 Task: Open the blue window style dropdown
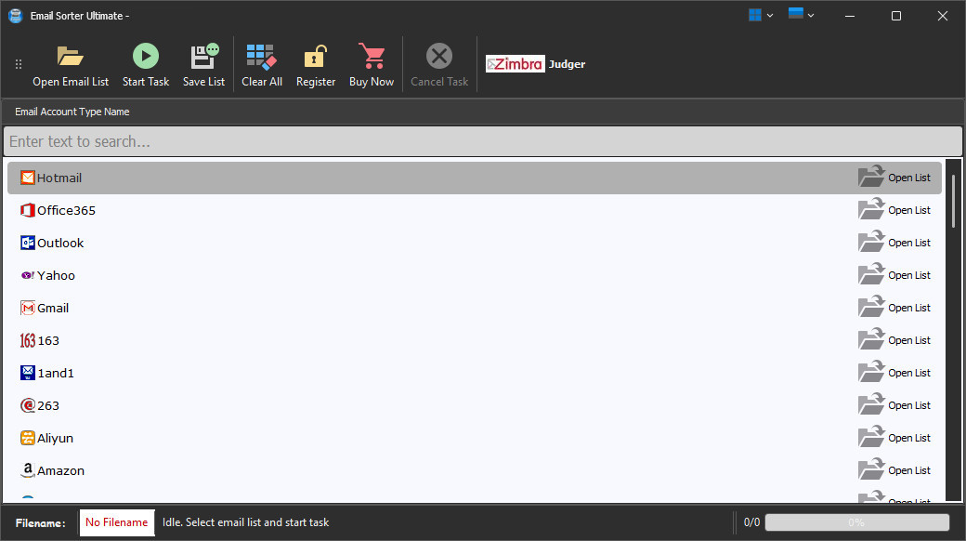pos(802,14)
